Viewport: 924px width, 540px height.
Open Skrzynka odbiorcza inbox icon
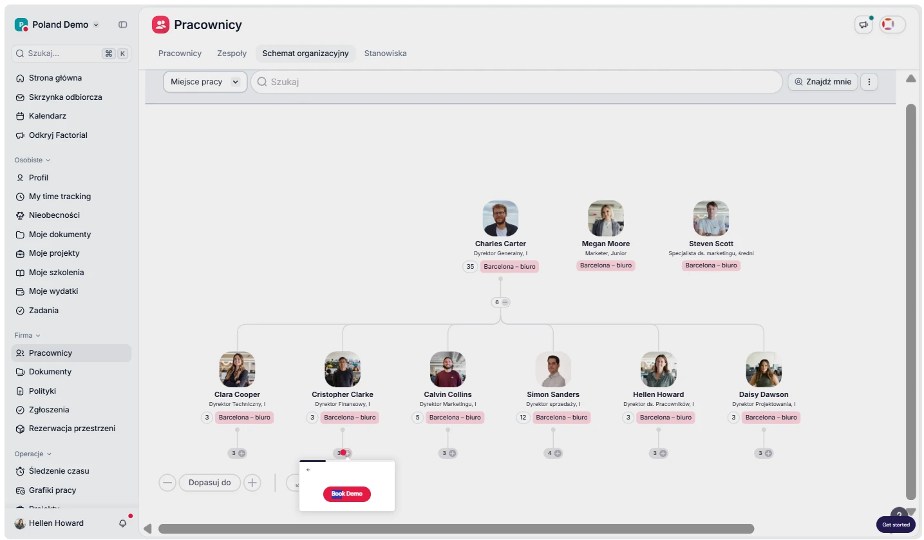(x=20, y=97)
